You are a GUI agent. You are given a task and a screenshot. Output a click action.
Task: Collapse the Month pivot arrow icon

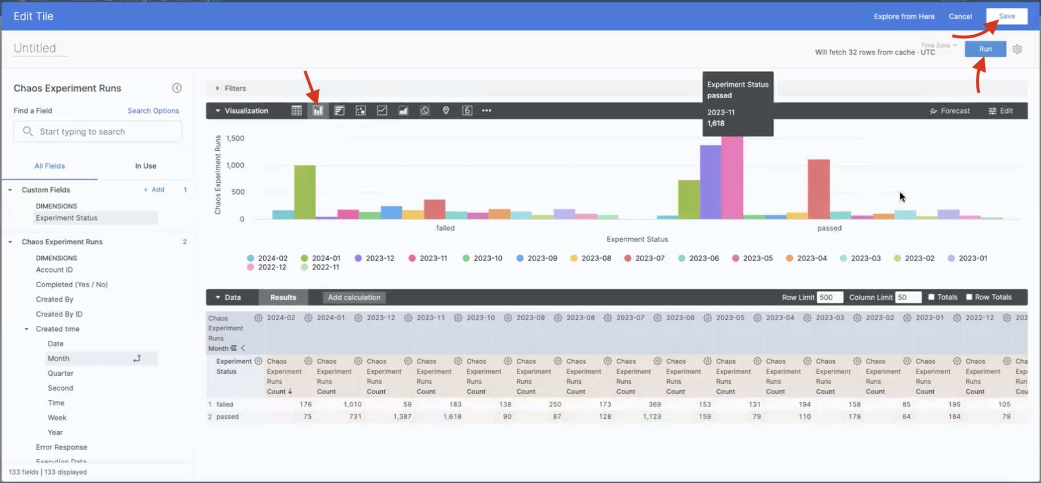click(243, 348)
